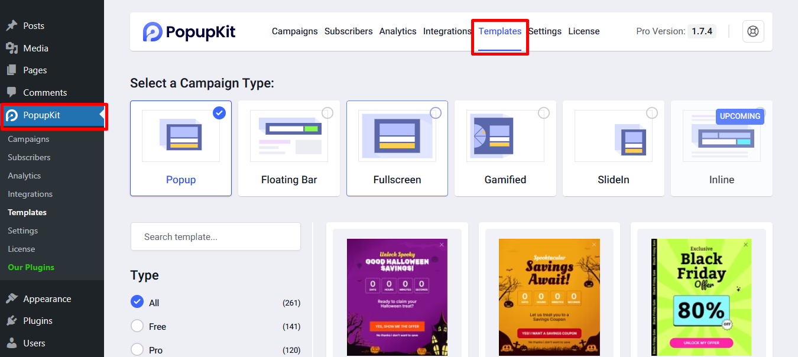Select the Pro templates radio button

[137, 349]
